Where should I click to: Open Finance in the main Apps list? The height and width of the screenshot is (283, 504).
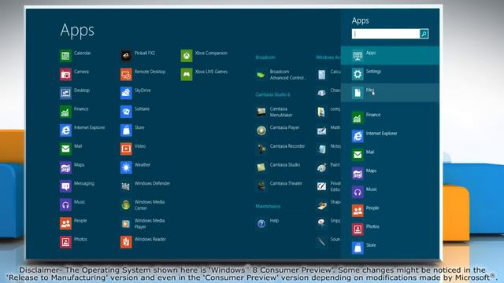(x=65, y=112)
